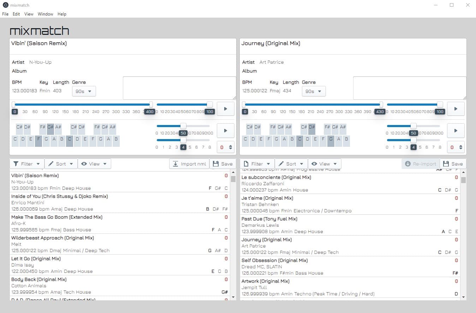The image size is (476, 313).
Task: Click the octave slider handle at 4 in Vibin' deck
Action: (x=183, y=140)
